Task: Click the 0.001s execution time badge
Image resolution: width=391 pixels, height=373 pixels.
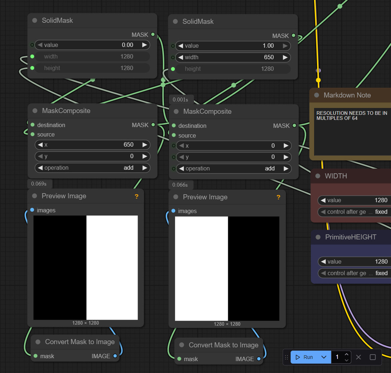Action: pos(181,100)
